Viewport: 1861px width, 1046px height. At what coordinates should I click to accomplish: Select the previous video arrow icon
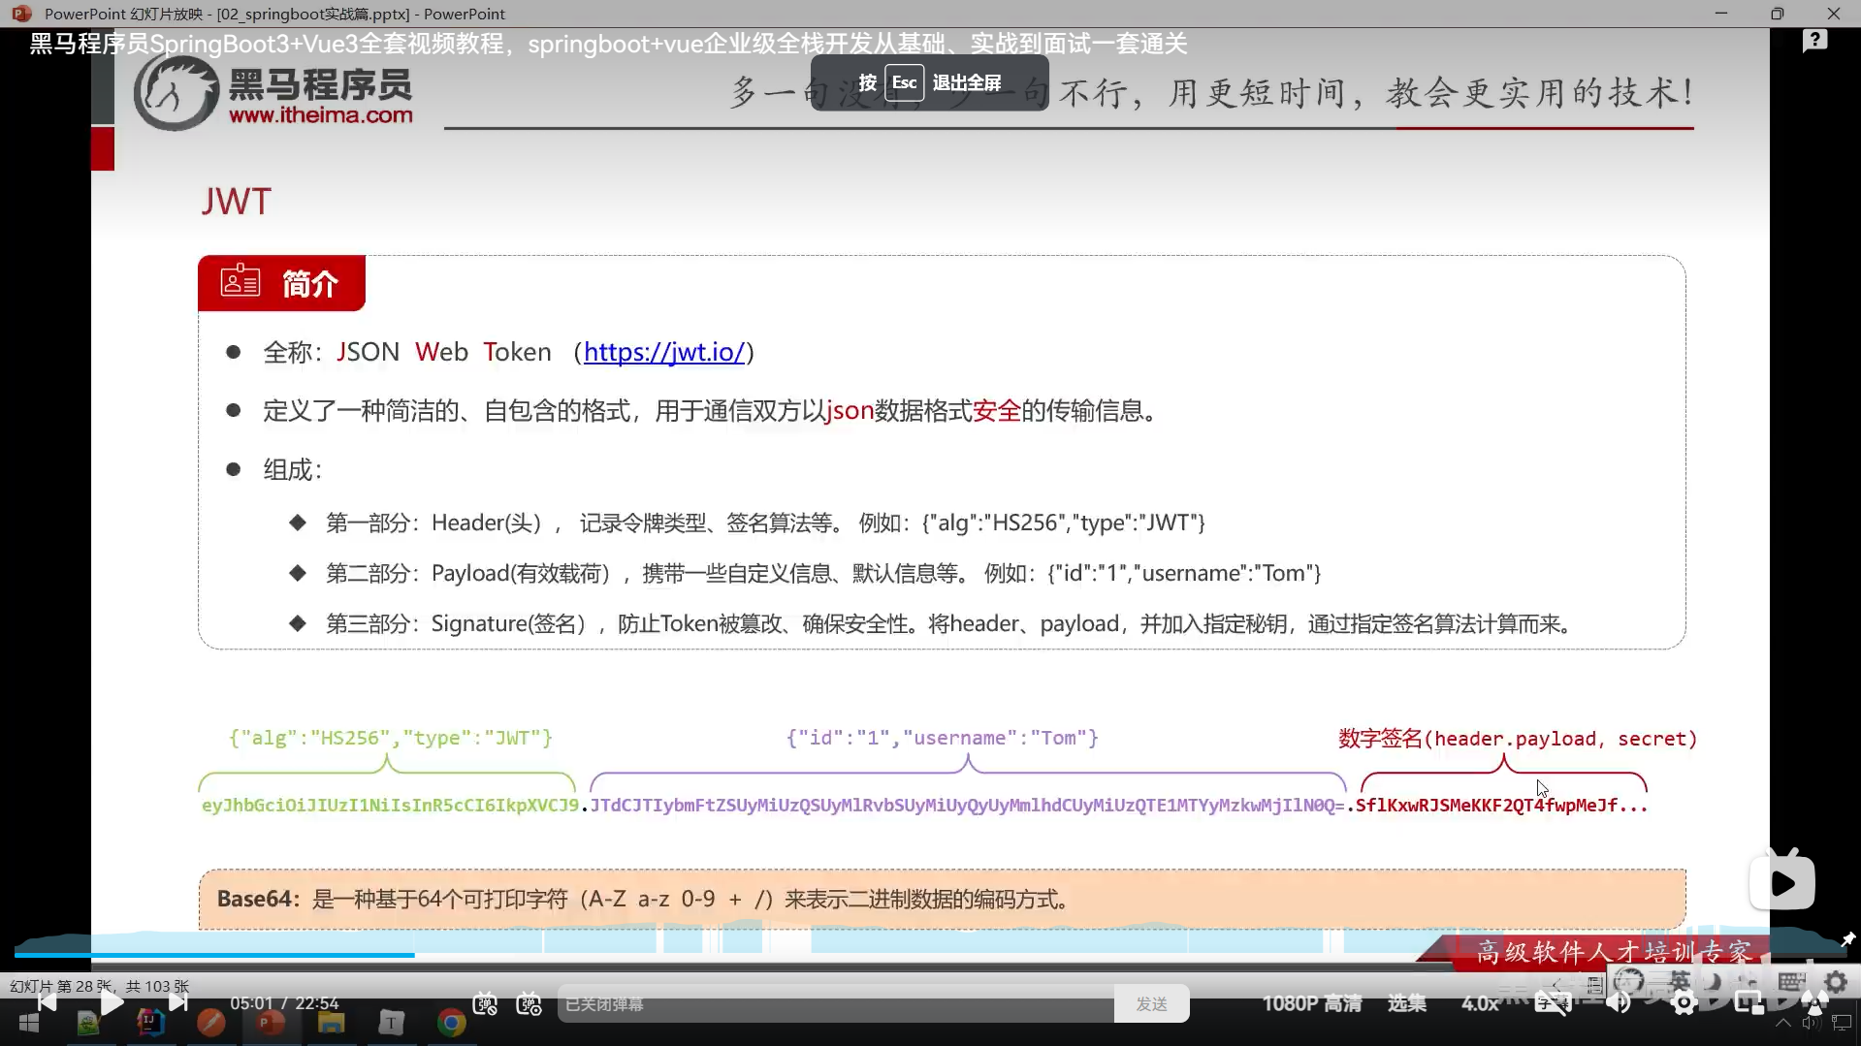48,1002
